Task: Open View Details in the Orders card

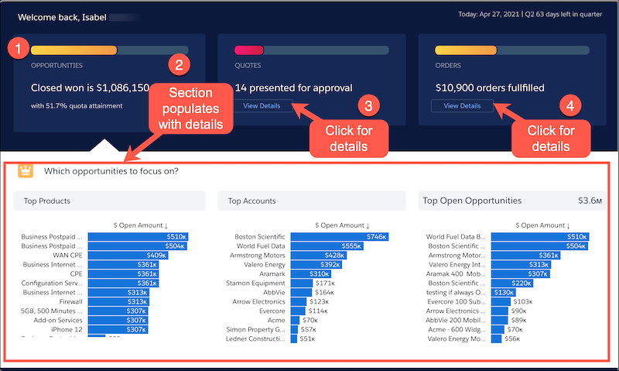Action: 462,106
